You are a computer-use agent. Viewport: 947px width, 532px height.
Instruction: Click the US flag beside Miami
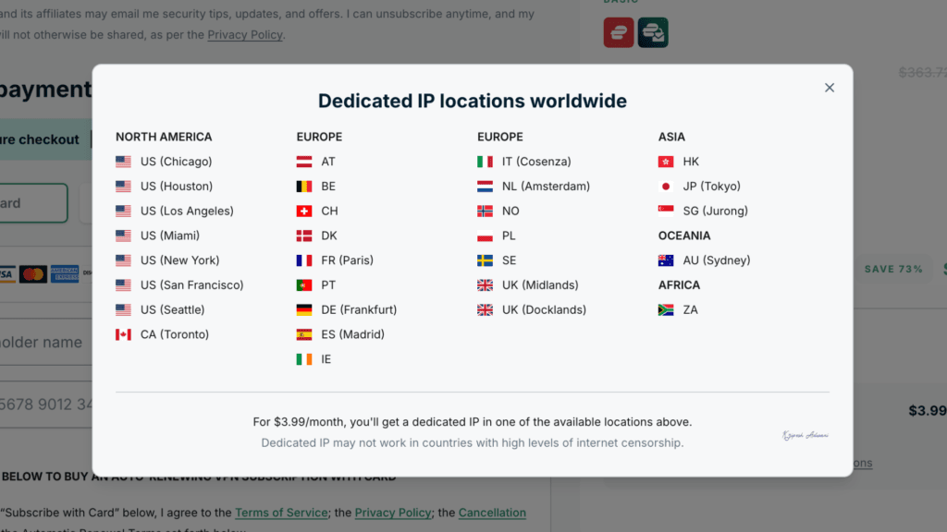click(123, 236)
